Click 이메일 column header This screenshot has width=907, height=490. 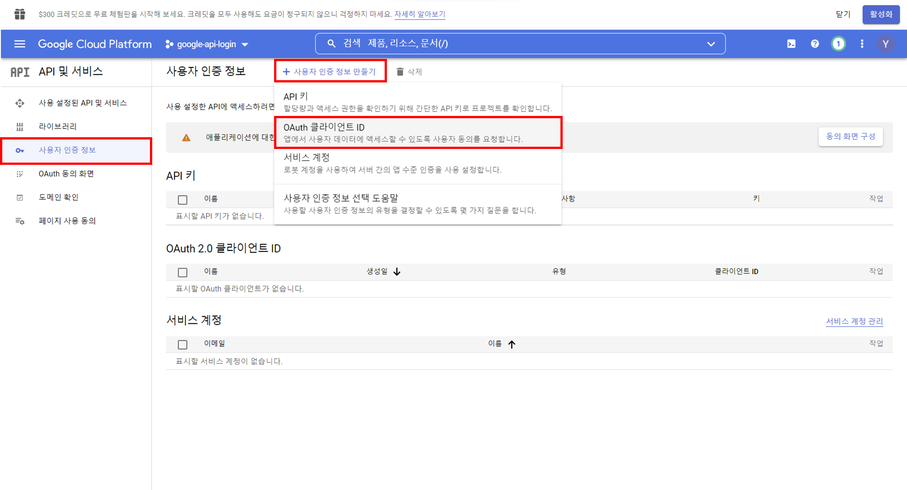[x=214, y=343]
